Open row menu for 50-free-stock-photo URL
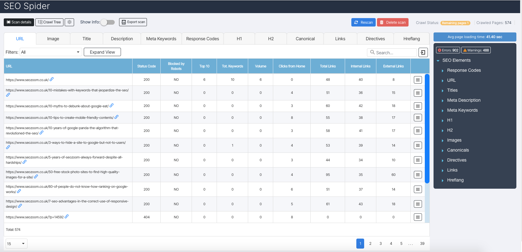The height and width of the screenshot is (252, 522). click(x=418, y=175)
